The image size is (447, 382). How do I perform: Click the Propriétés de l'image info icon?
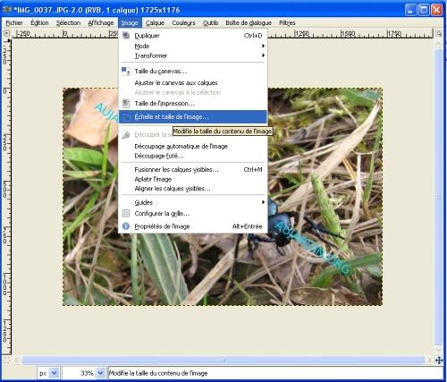click(126, 226)
